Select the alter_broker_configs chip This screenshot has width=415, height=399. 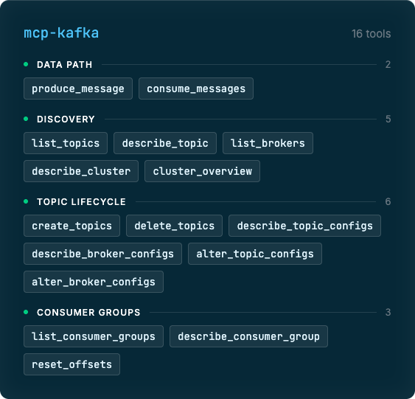[x=94, y=282]
